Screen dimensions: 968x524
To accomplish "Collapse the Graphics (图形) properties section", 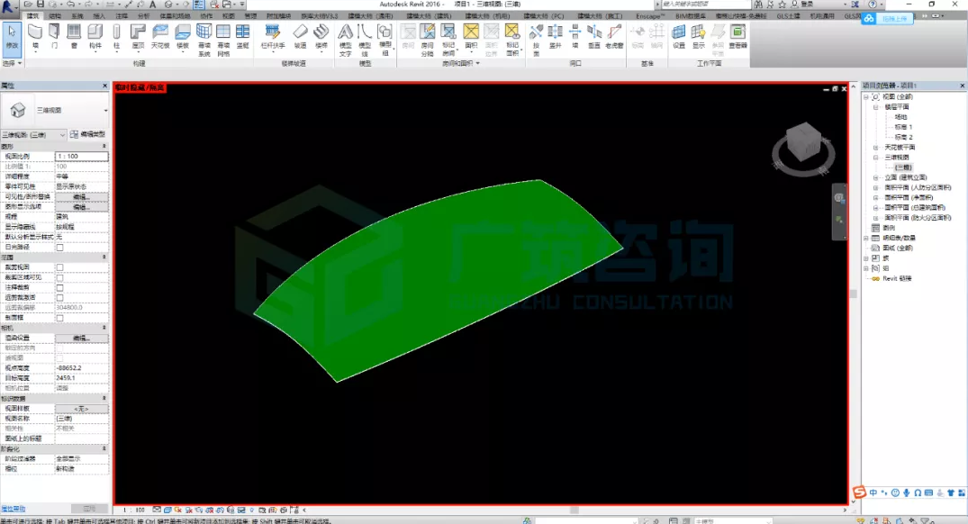I will point(104,146).
